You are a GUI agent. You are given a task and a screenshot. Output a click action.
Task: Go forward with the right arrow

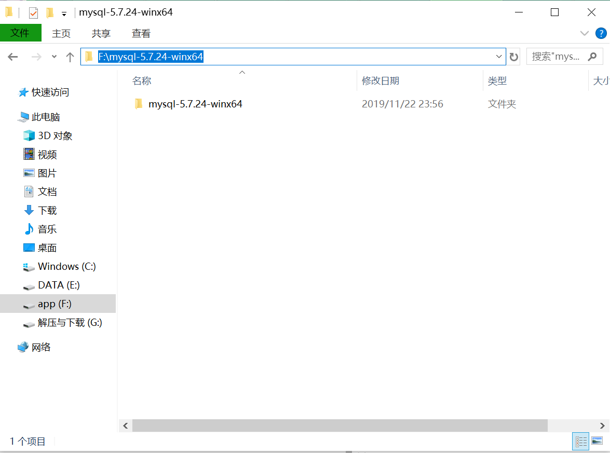(36, 57)
